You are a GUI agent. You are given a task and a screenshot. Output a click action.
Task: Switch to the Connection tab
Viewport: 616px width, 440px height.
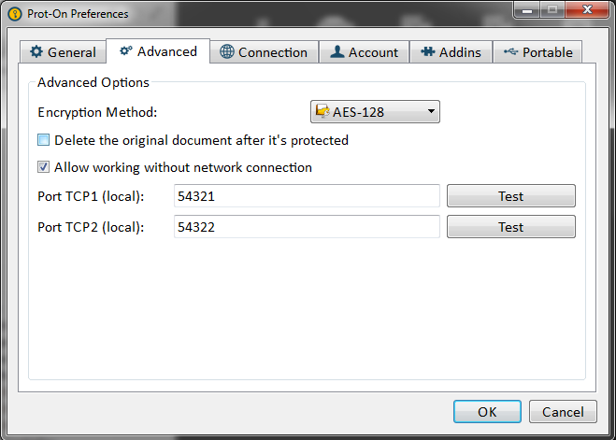264,52
